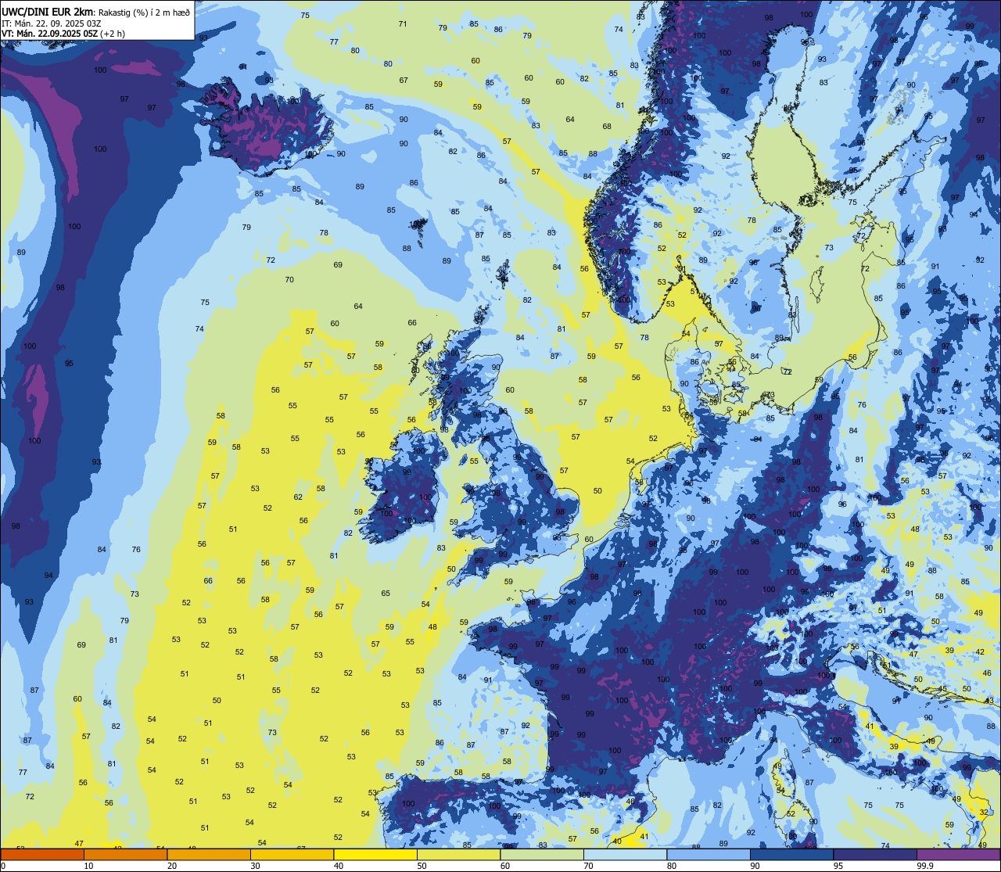Click the 10–20 orange legend swatch

coord(125,855)
